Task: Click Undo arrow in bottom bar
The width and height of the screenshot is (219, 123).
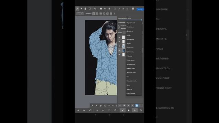Action: [78, 110]
